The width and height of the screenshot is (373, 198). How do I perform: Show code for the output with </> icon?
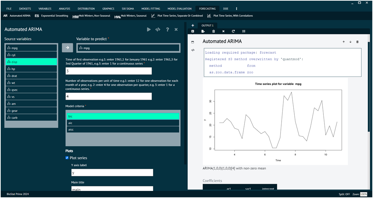point(193,50)
